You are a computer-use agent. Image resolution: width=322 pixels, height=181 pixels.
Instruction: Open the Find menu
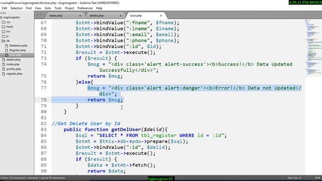pos(29,8)
